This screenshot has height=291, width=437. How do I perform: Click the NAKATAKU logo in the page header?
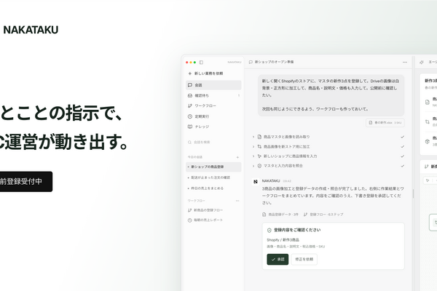[x=31, y=30]
